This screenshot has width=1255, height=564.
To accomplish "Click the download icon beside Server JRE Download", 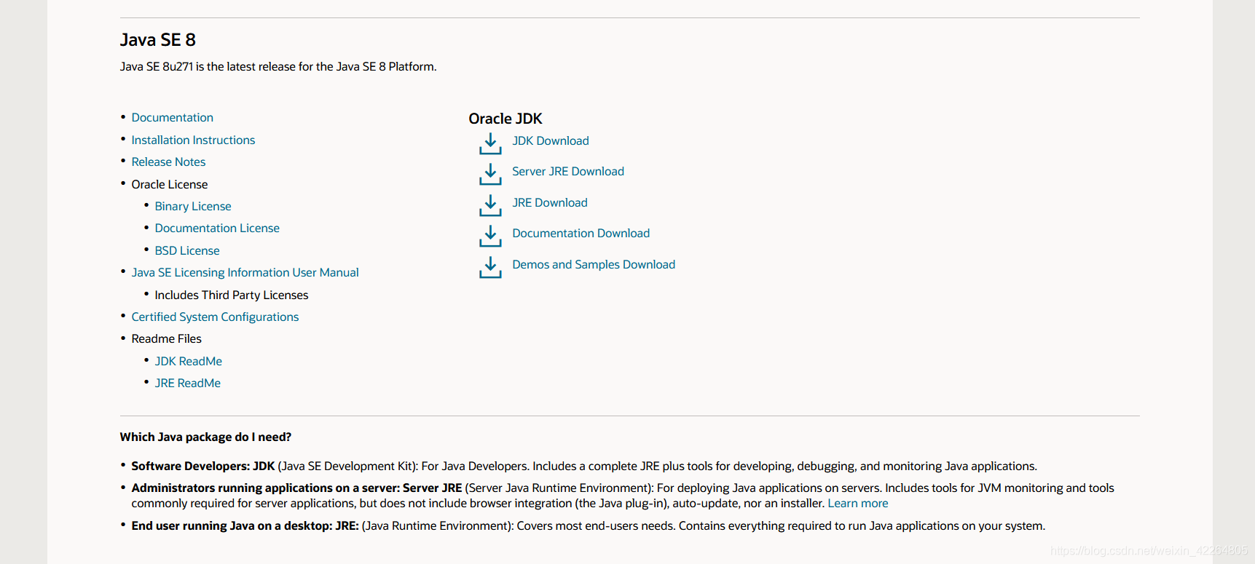I will (490, 174).
